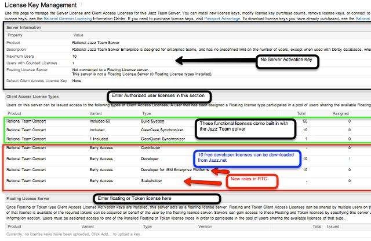Select Developer for IBM Enterprise Platforms type

(x=175, y=170)
